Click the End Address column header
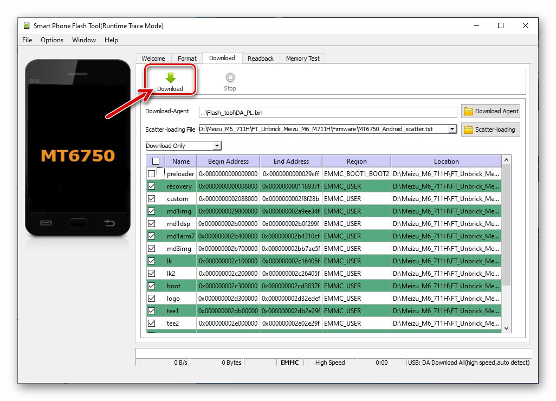The height and width of the screenshot is (401, 556). click(x=291, y=161)
